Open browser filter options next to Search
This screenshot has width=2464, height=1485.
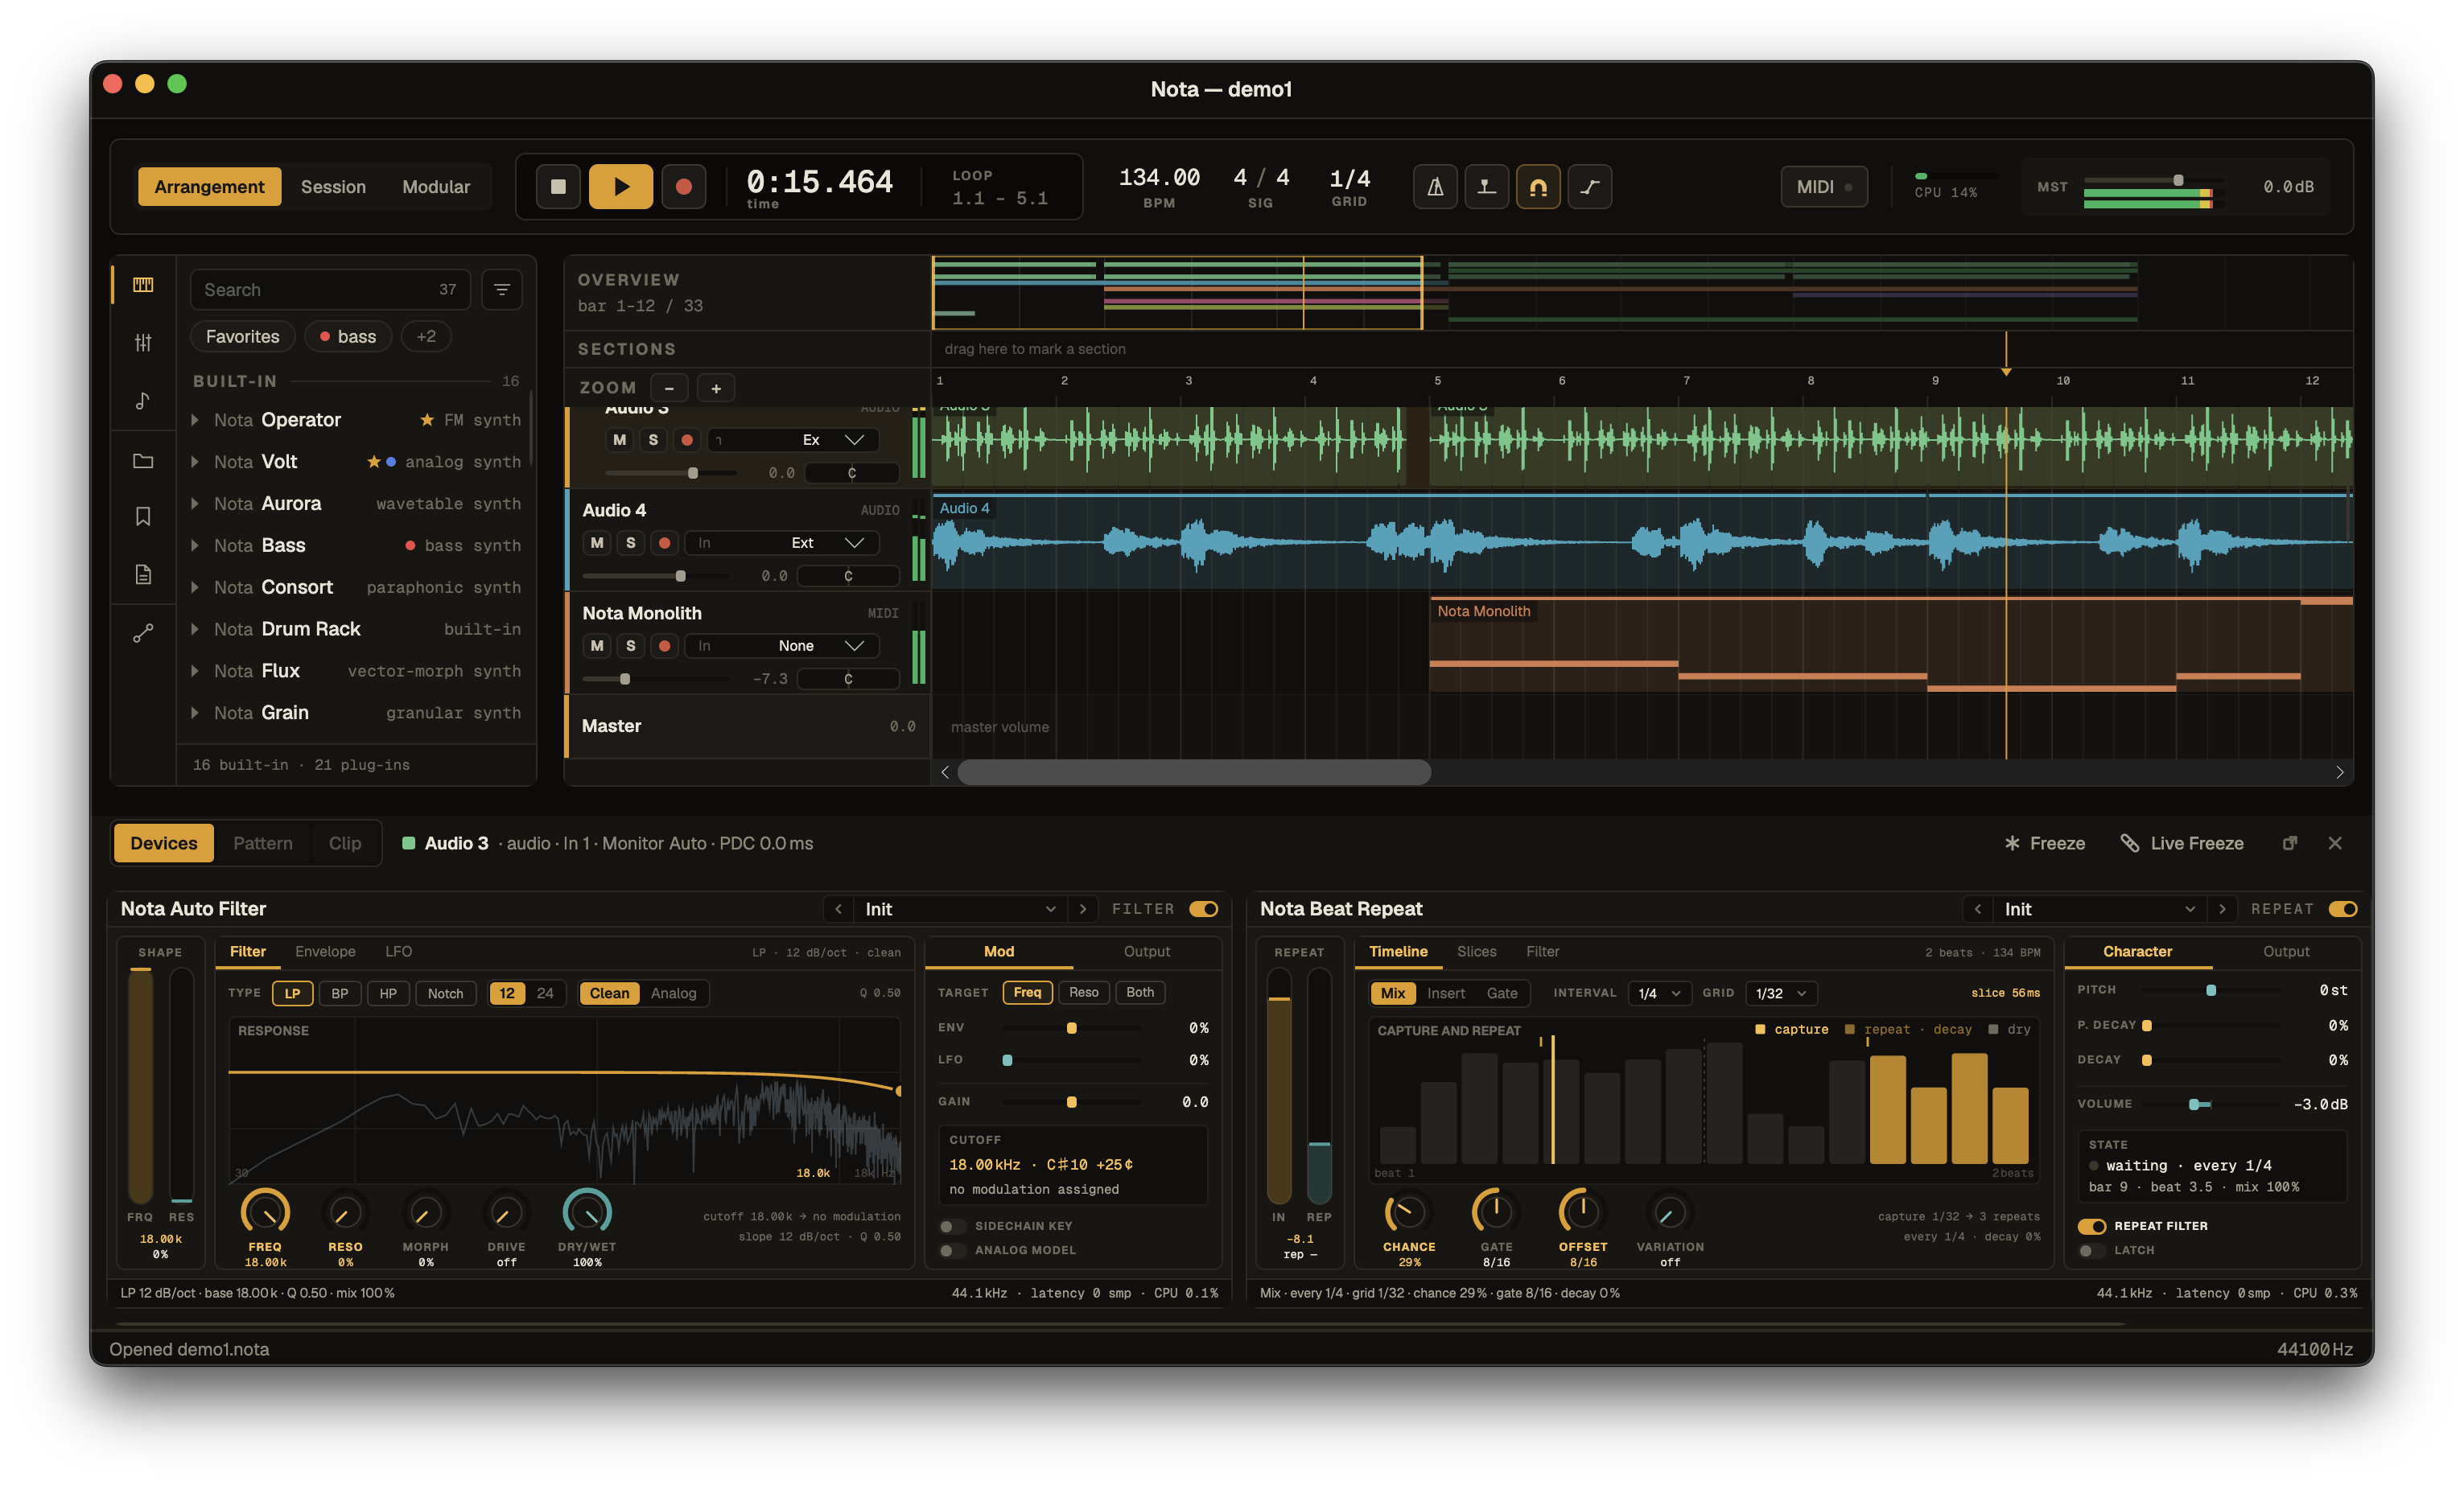point(502,290)
